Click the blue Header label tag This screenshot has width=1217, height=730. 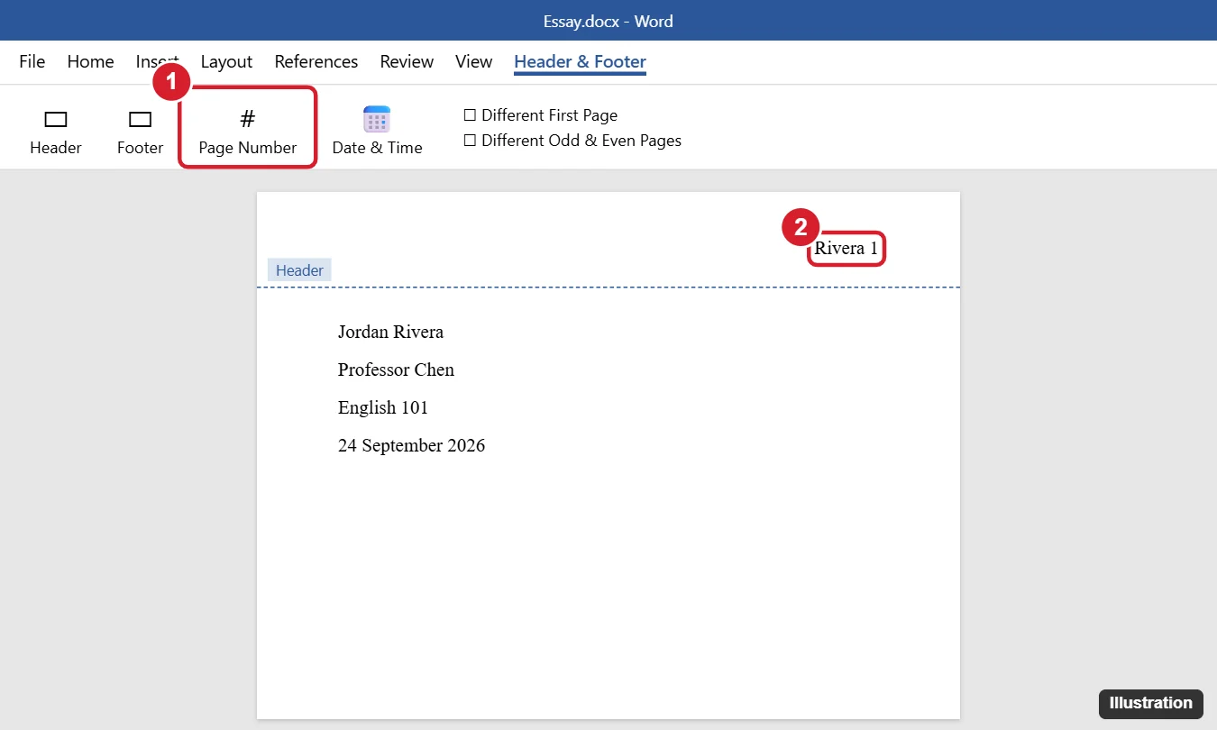click(x=299, y=270)
